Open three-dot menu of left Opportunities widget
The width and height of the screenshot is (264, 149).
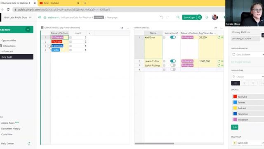point(128,28)
